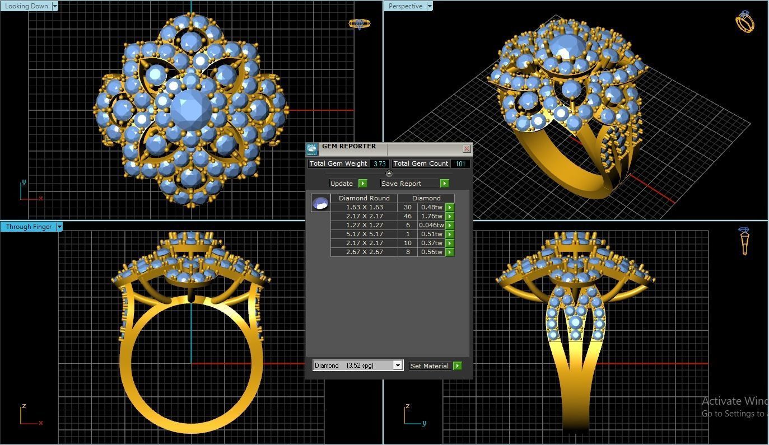Click the 0.046tw weight cell
Image resolution: width=769 pixels, height=445 pixels.
coord(431,225)
